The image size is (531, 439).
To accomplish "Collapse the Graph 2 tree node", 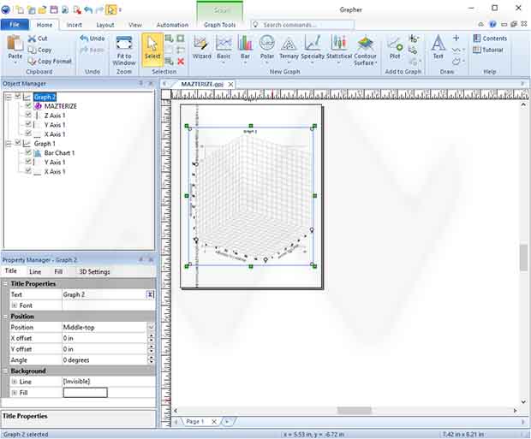I will click(x=9, y=98).
